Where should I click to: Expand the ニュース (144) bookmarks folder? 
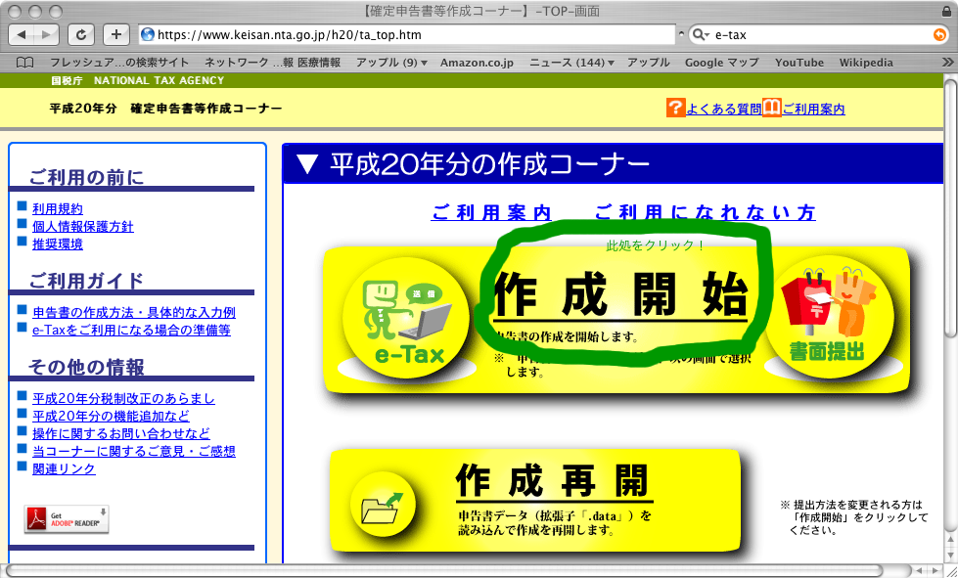tap(571, 63)
